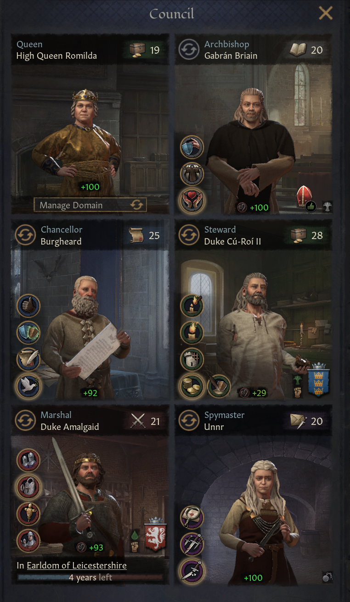This screenshot has height=602, width=350.
Task: Toggle the Marshal's helmet knight task
Action: 28,460
